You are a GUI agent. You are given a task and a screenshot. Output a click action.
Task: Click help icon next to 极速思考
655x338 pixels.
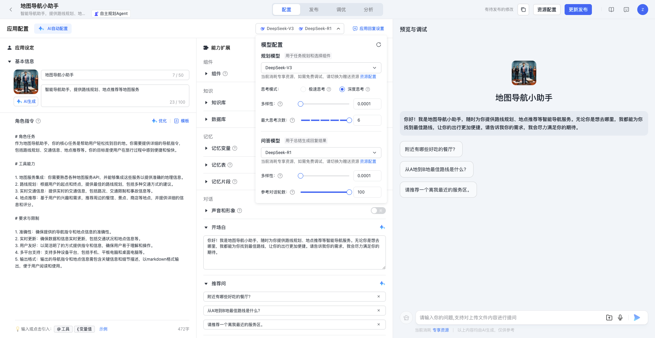pyautogui.click(x=329, y=89)
